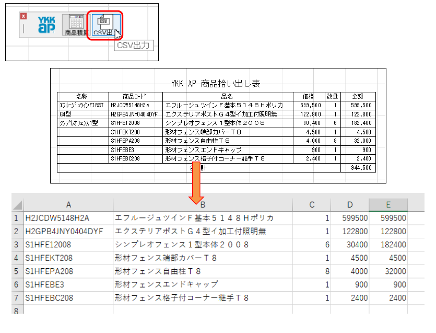Select column C header
This screenshot has width=436, height=333.
312,205
